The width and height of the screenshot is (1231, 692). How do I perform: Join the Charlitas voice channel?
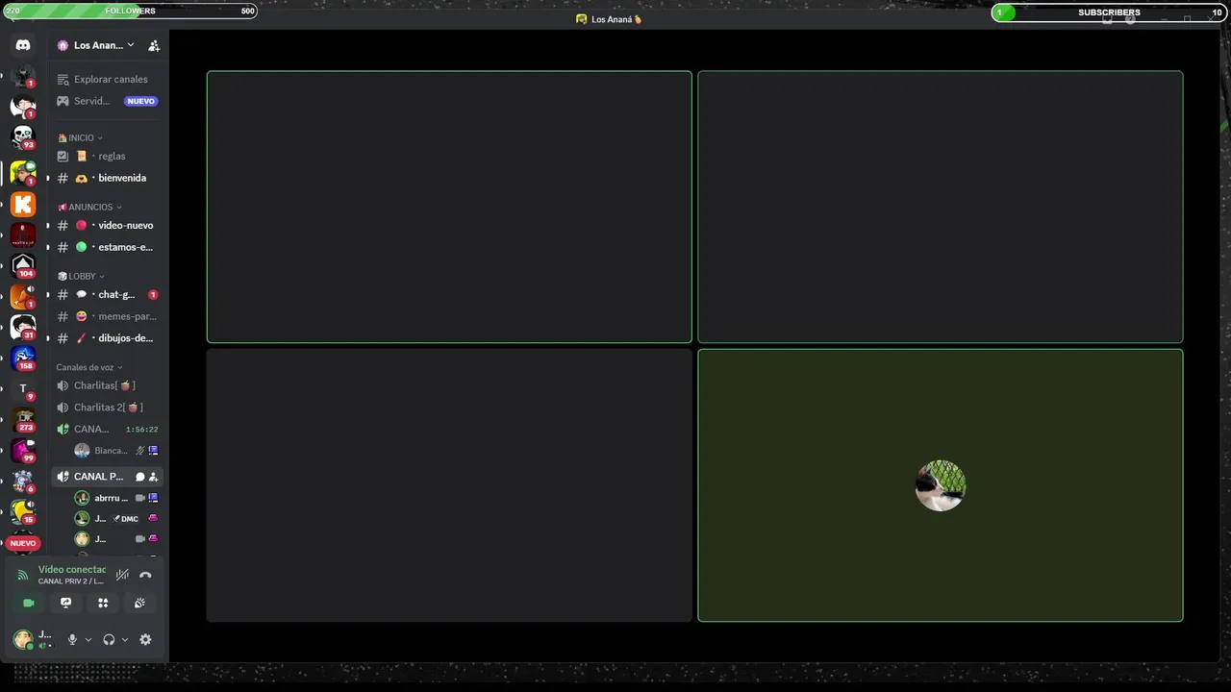click(106, 385)
